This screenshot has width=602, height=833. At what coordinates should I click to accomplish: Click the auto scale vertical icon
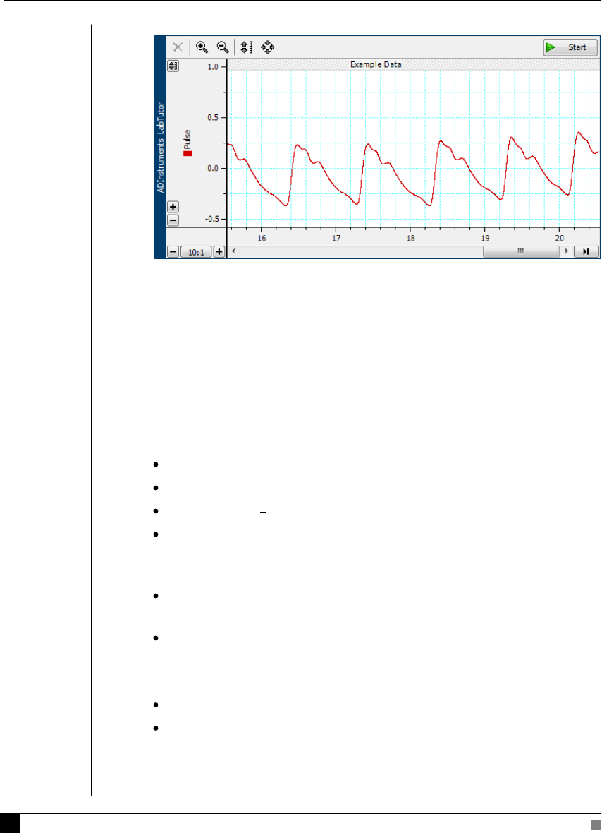click(246, 47)
